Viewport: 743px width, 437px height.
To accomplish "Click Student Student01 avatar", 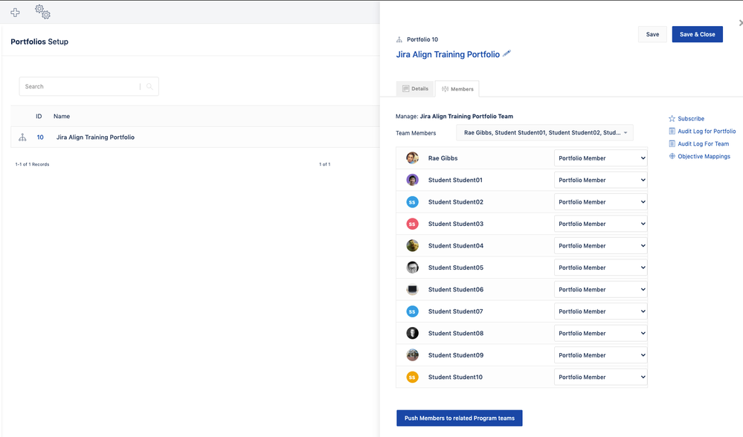I will point(412,180).
